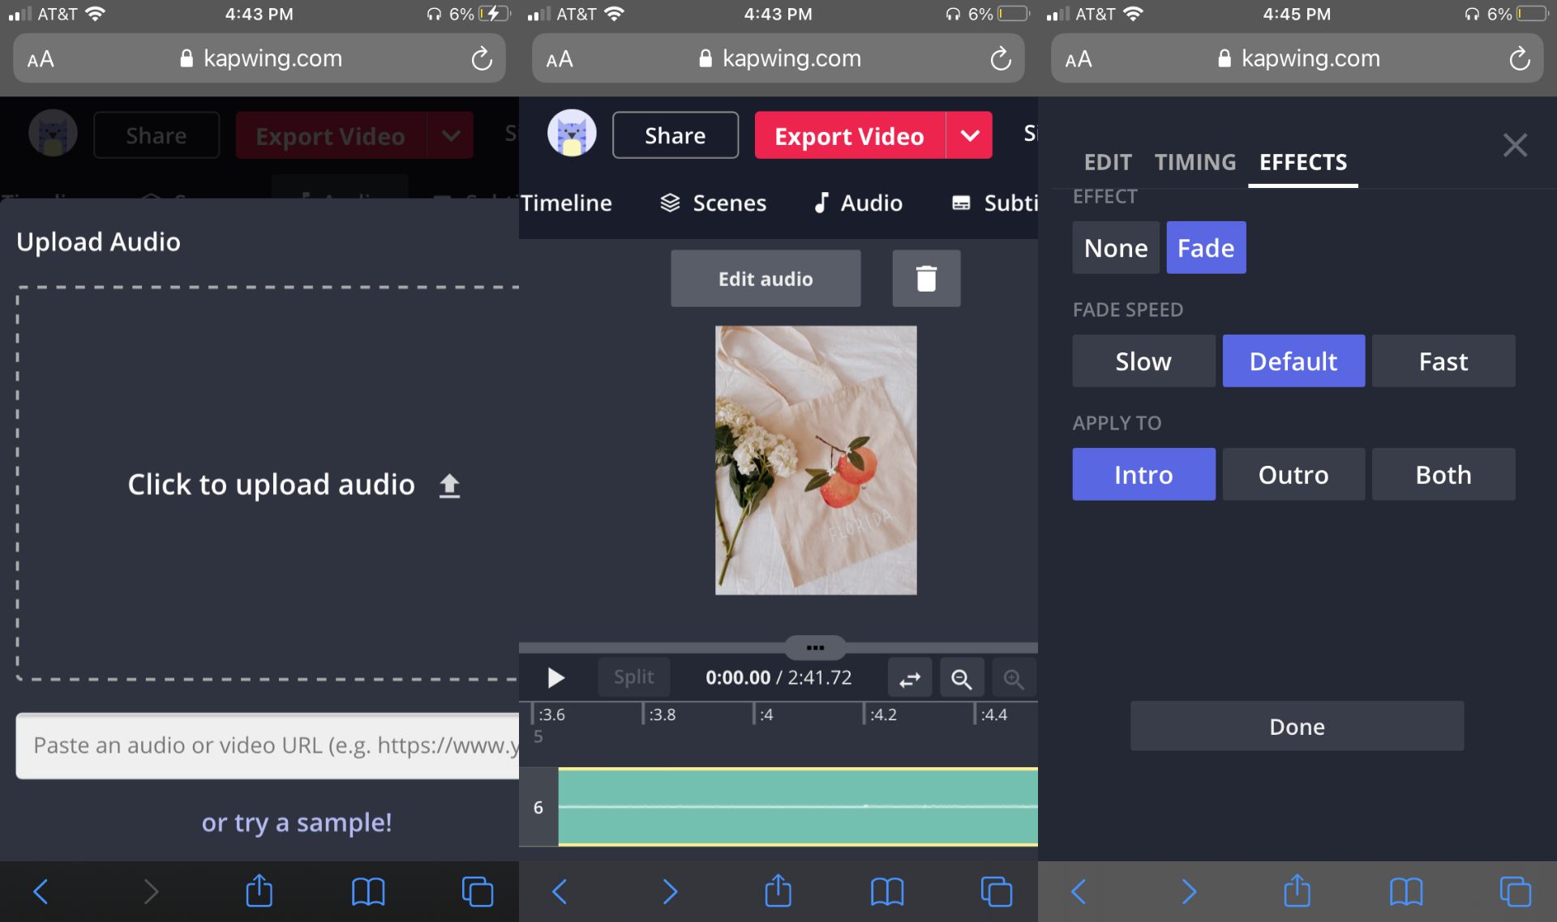Close the effects panel with X
This screenshot has height=922, width=1557.
point(1514,146)
